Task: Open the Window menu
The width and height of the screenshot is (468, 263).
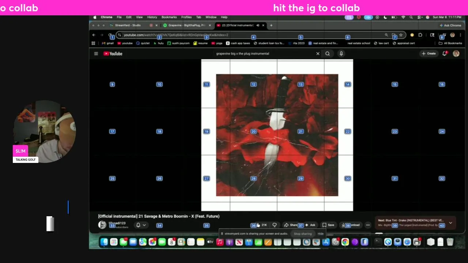Action: click(211, 17)
